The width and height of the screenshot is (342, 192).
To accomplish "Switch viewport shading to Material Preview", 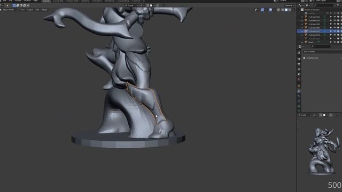I will [x=290, y=10].
